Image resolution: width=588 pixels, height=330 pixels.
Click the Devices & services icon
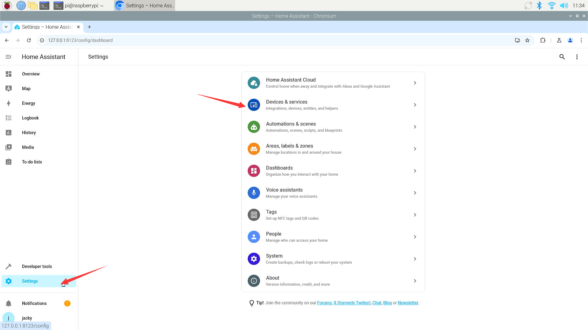(x=254, y=105)
